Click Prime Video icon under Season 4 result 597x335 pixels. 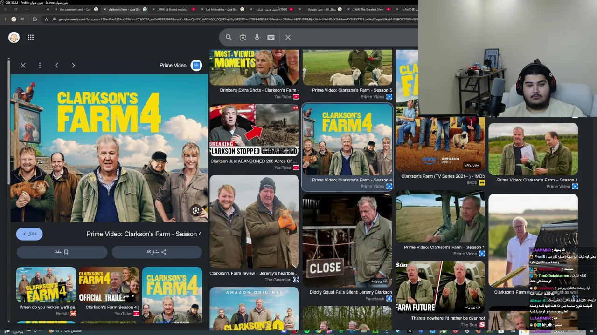pyautogui.click(x=389, y=187)
